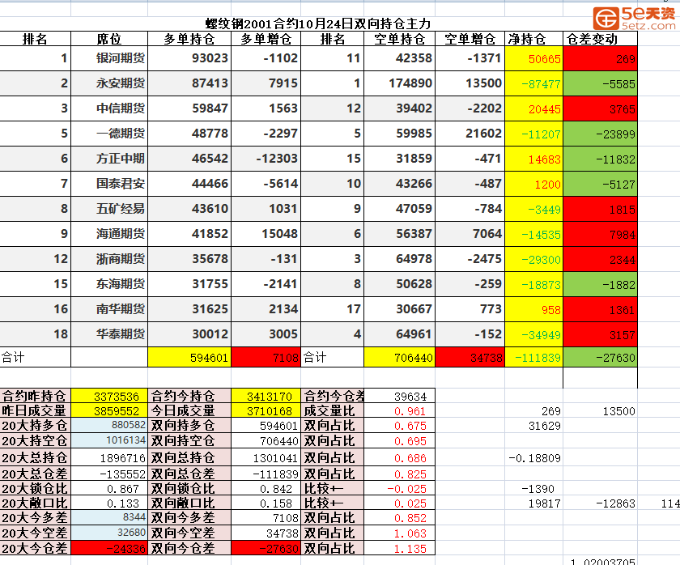
Task: Select the 空单增仓 column header
Action: point(470,39)
